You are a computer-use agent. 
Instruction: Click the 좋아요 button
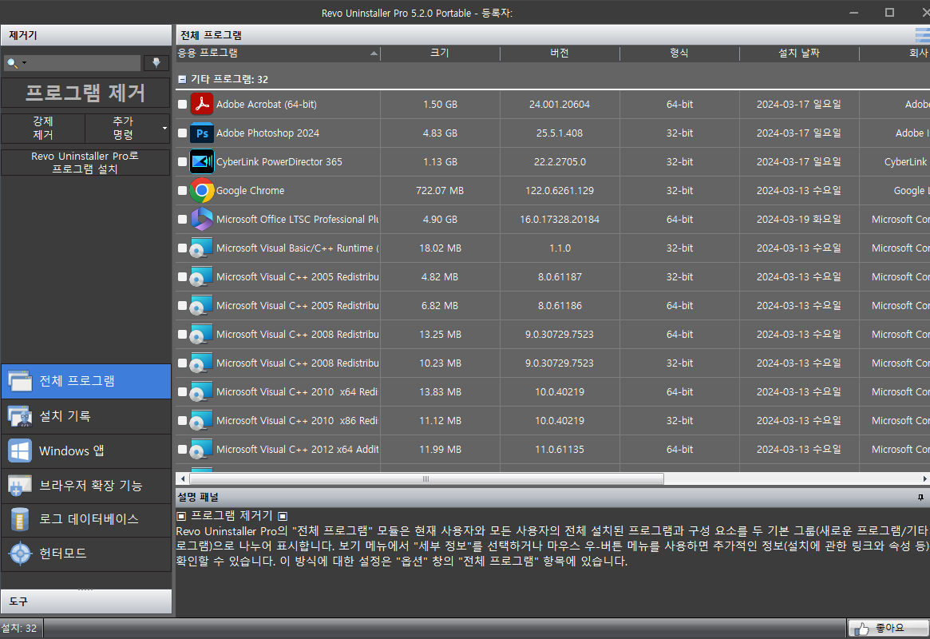point(888,629)
